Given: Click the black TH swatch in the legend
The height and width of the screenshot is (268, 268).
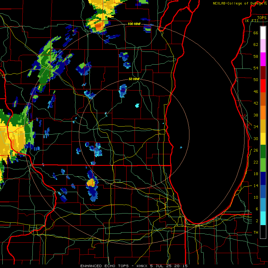Looking at the screenshot, I should coord(263,232).
